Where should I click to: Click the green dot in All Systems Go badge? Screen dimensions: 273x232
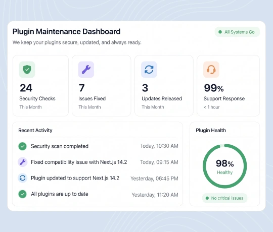tap(220, 32)
